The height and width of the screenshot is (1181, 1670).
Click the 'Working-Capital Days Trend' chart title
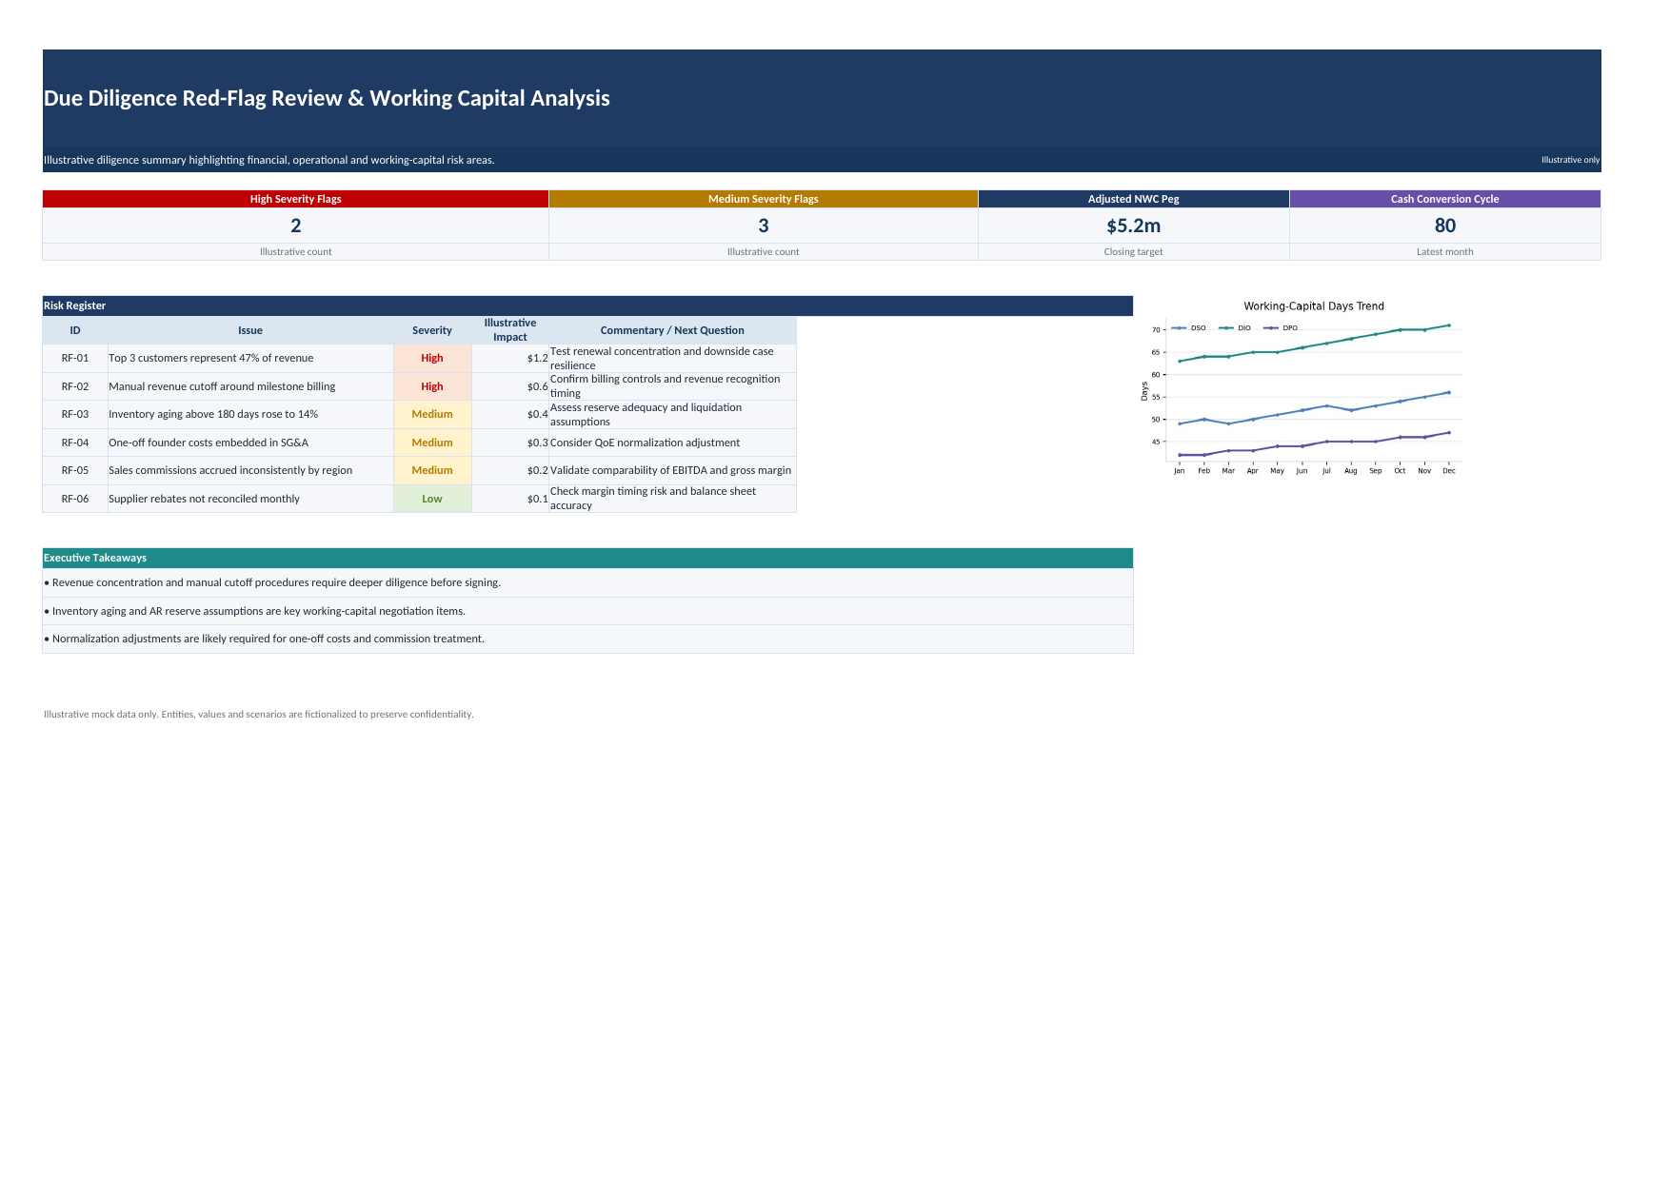[1314, 306]
